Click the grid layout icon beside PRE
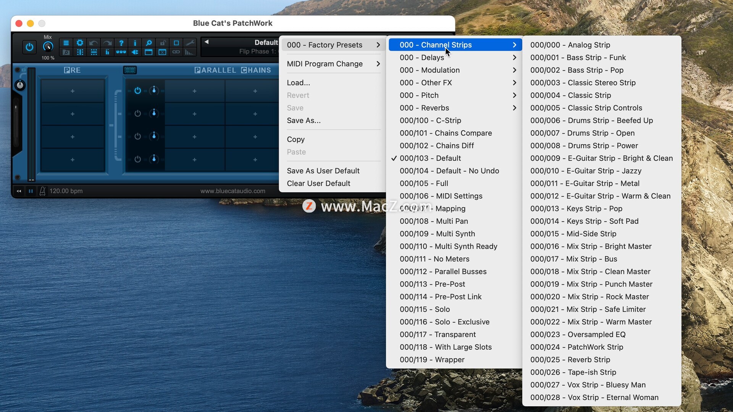This screenshot has width=733, height=412. [x=130, y=70]
